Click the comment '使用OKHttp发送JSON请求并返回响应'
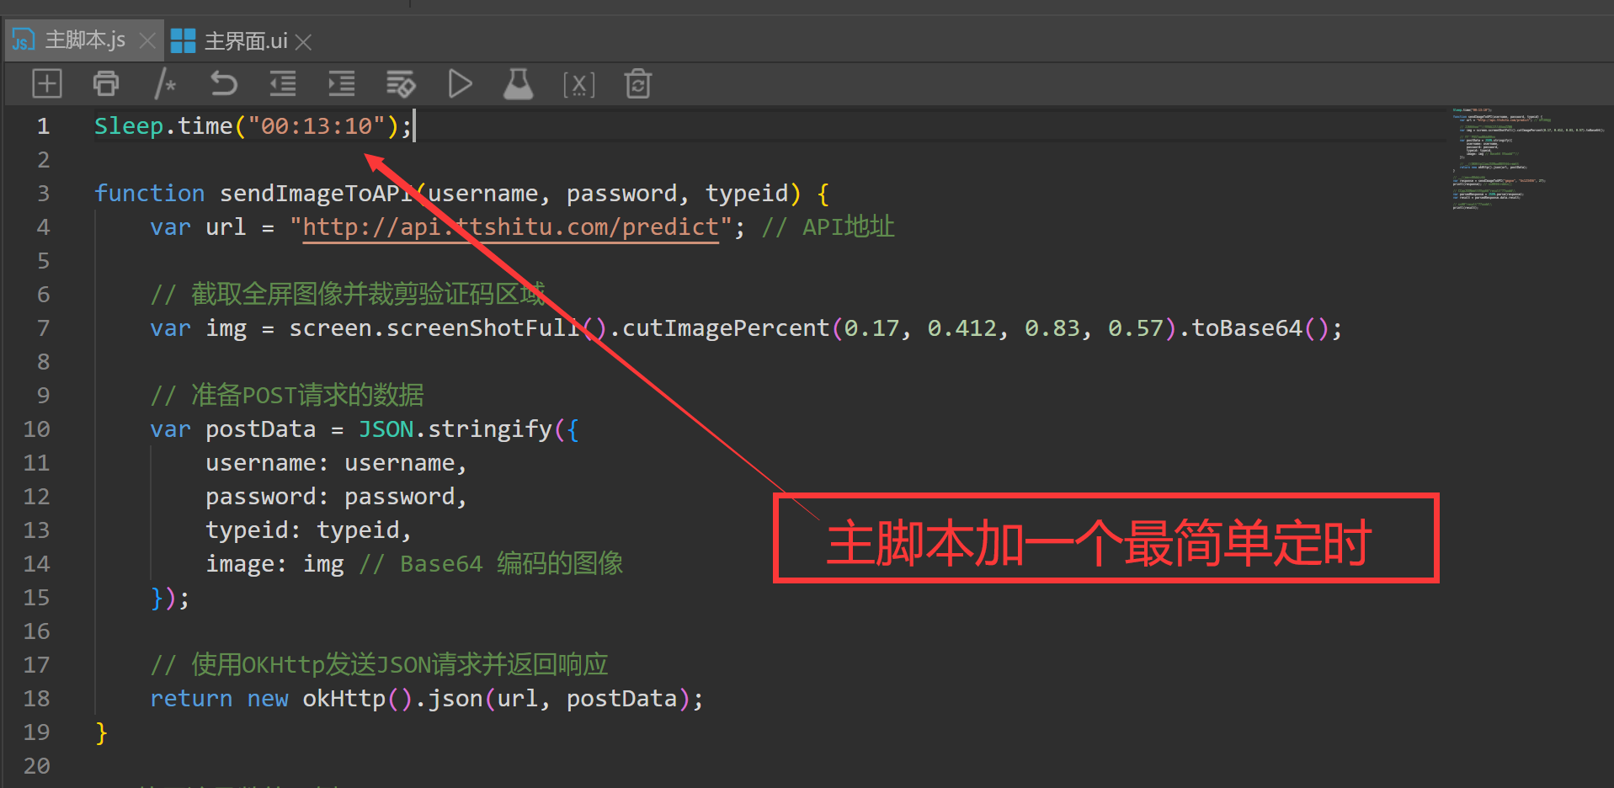Viewport: 1614px width, 788px height. (399, 665)
